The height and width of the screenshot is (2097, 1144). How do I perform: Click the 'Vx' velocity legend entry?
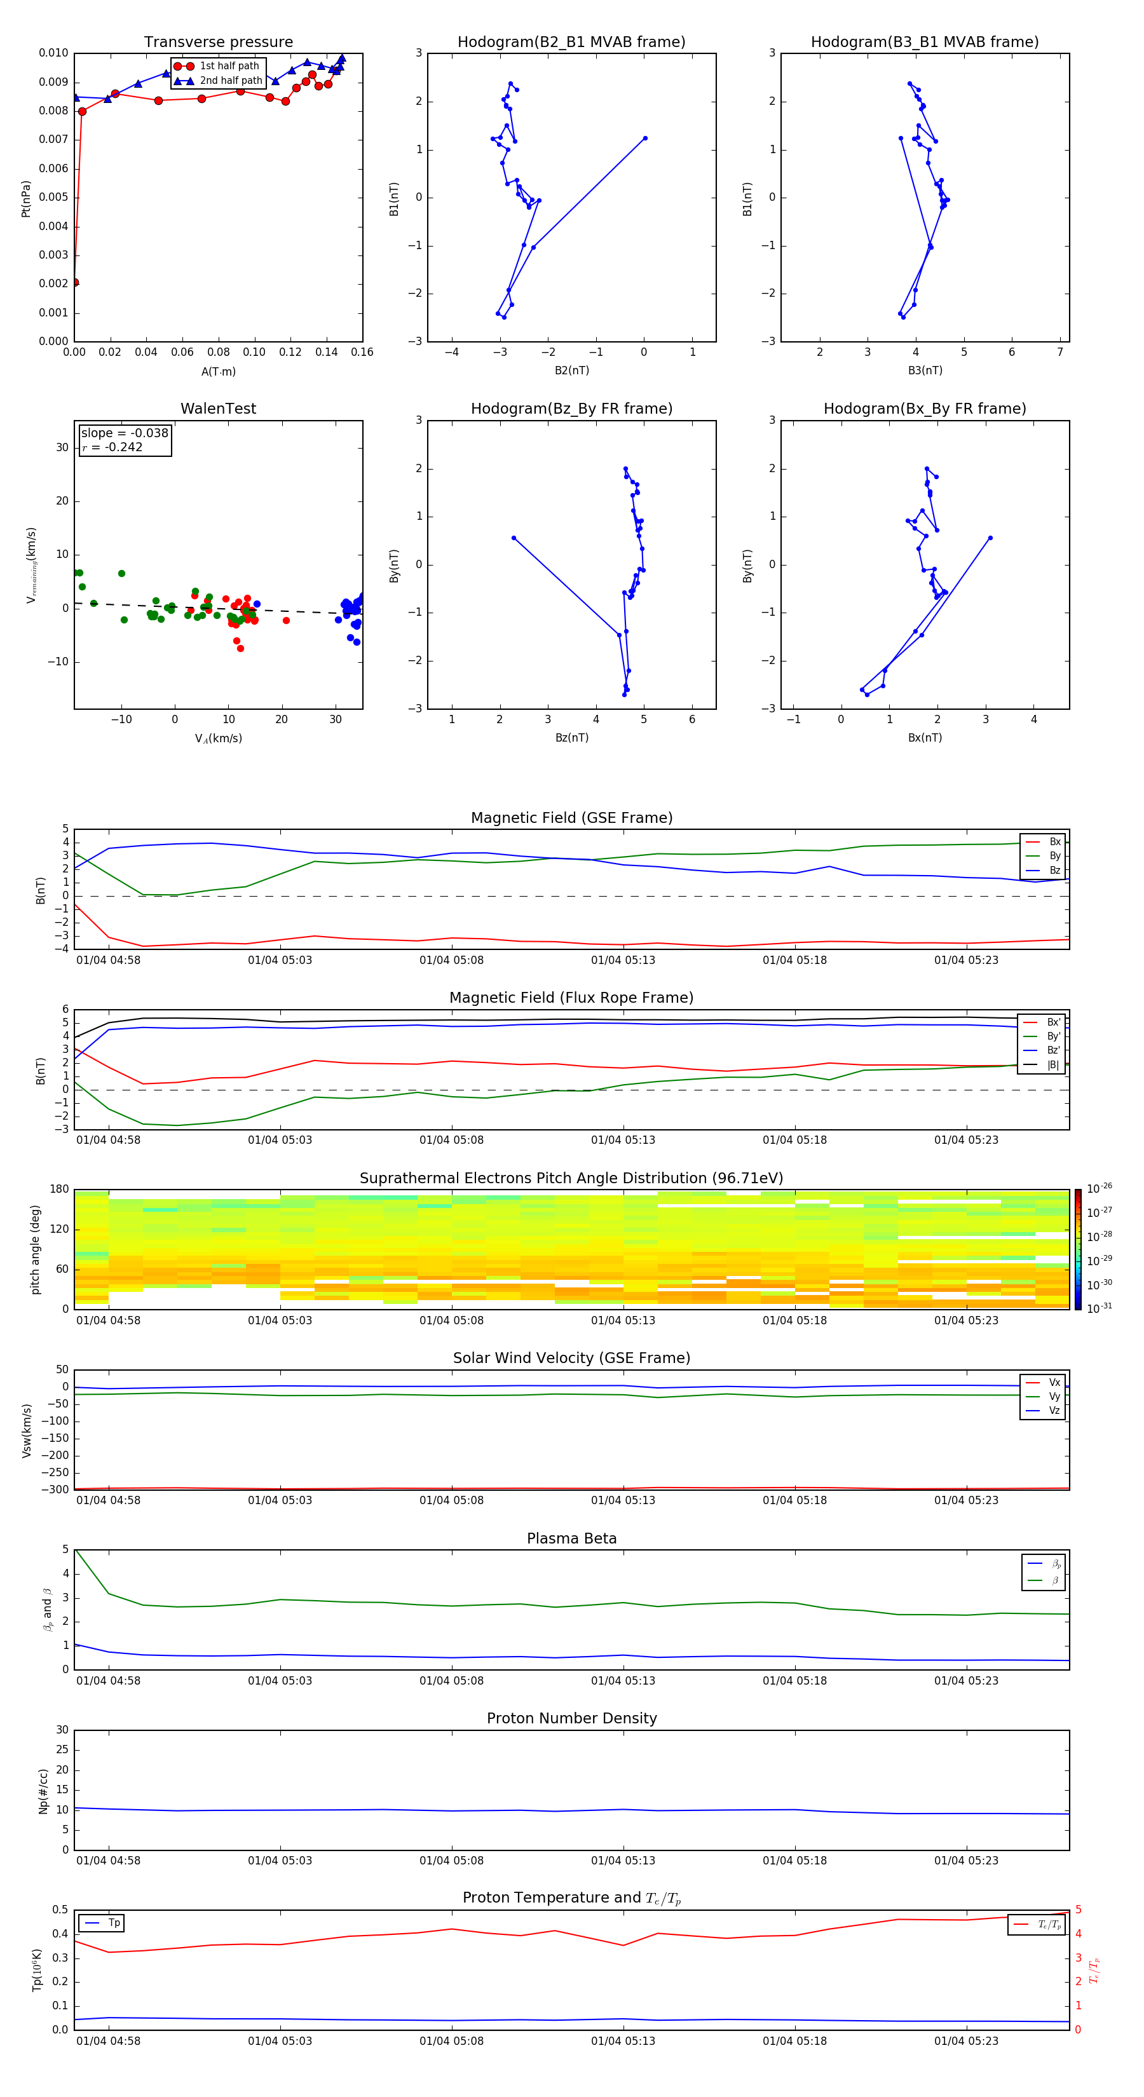point(1044,1382)
